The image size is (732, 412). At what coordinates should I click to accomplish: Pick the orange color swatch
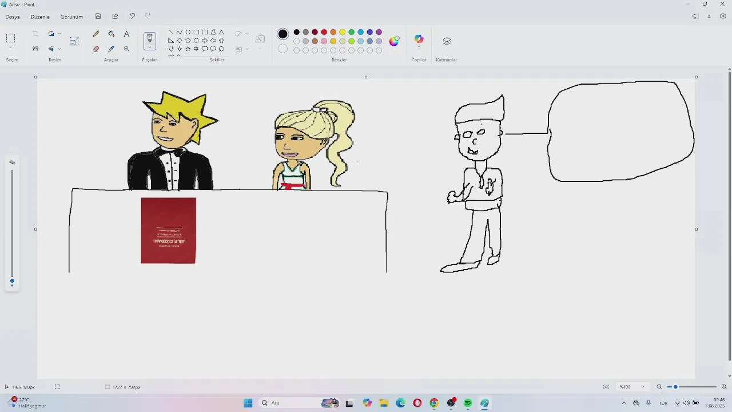pos(333,32)
